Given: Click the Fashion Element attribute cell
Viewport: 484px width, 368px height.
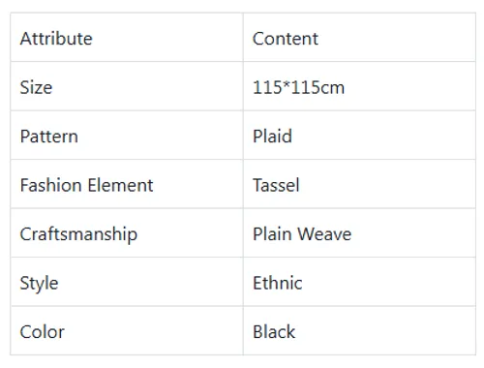Looking at the screenshot, I should (127, 184).
